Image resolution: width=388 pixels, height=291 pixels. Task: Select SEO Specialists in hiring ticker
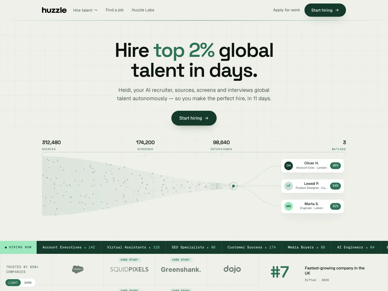coord(193,247)
